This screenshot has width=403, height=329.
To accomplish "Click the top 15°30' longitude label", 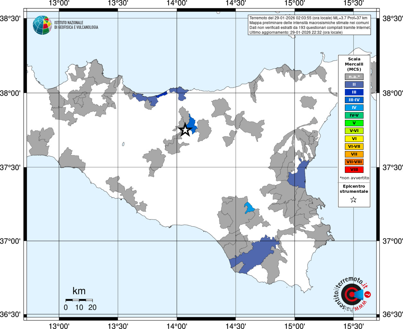I will (353, 3).
